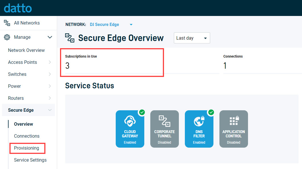Screen dimensions: 302x169
Task: Open the Provisioning menu item
Action: (x=27, y=148)
